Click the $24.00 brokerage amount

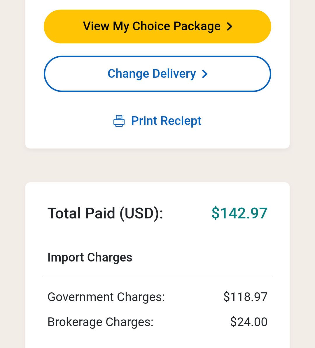pyautogui.click(x=249, y=322)
